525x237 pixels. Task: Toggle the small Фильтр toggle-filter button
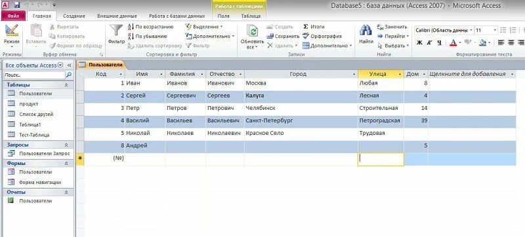(198, 46)
